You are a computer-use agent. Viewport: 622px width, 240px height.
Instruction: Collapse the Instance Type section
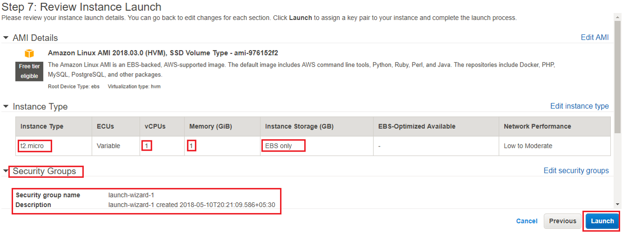6,107
